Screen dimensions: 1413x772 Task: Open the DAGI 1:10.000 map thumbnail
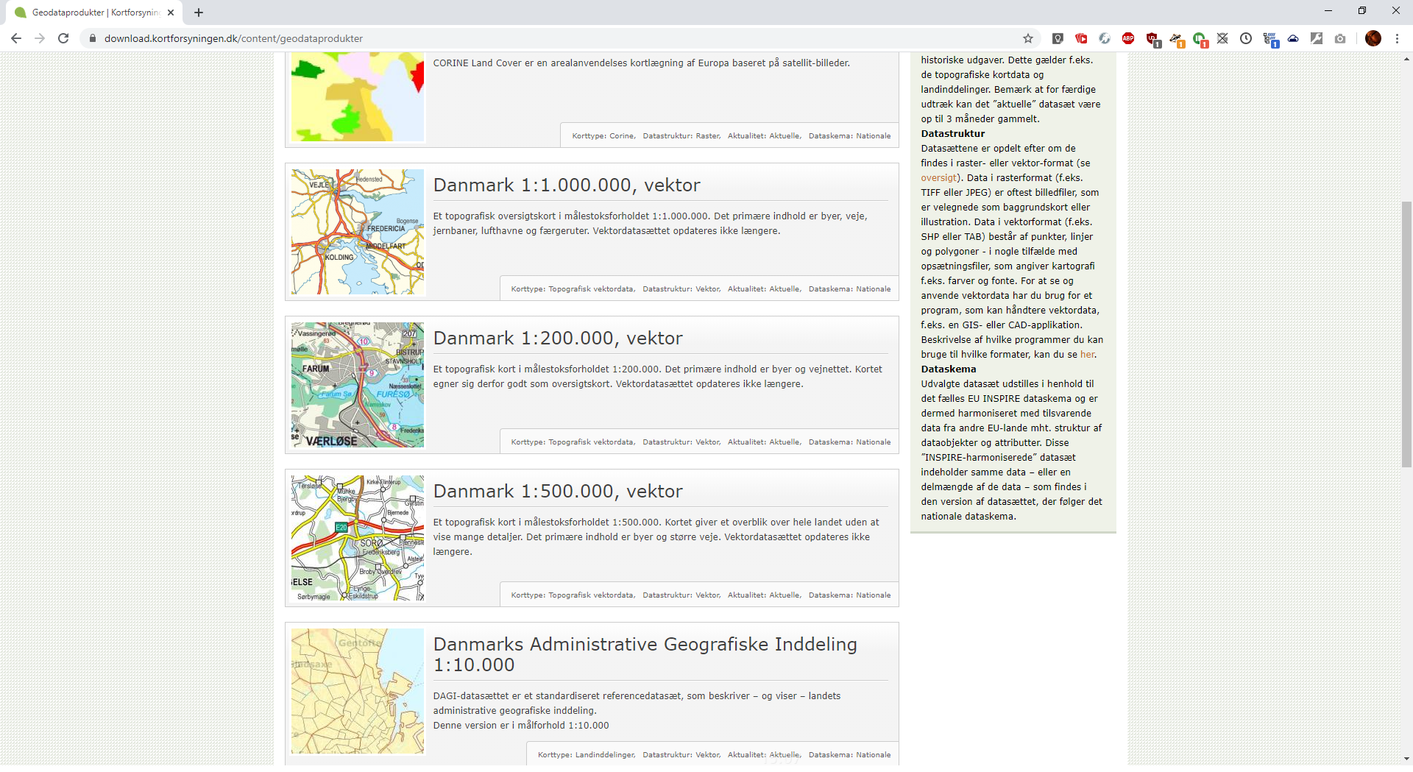click(x=358, y=691)
